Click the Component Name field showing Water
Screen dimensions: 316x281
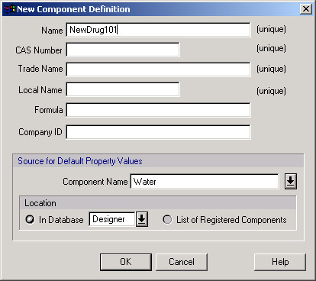pos(205,182)
